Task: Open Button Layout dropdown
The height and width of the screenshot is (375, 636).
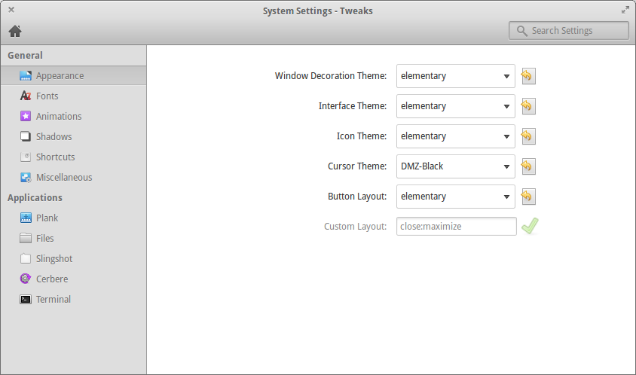Action: [x=455, y=197]
